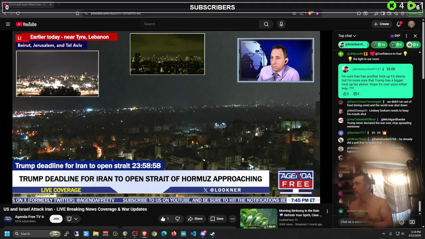Click the Join button
425x239 pixels.
click(56, 219)
